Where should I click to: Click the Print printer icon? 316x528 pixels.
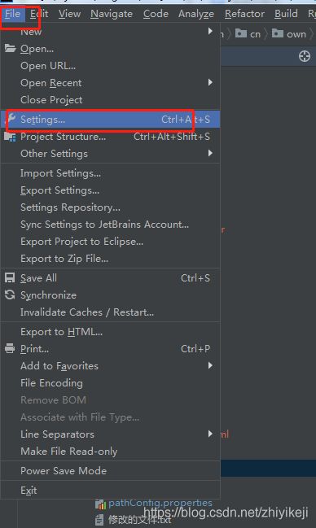tap(10, 348)
